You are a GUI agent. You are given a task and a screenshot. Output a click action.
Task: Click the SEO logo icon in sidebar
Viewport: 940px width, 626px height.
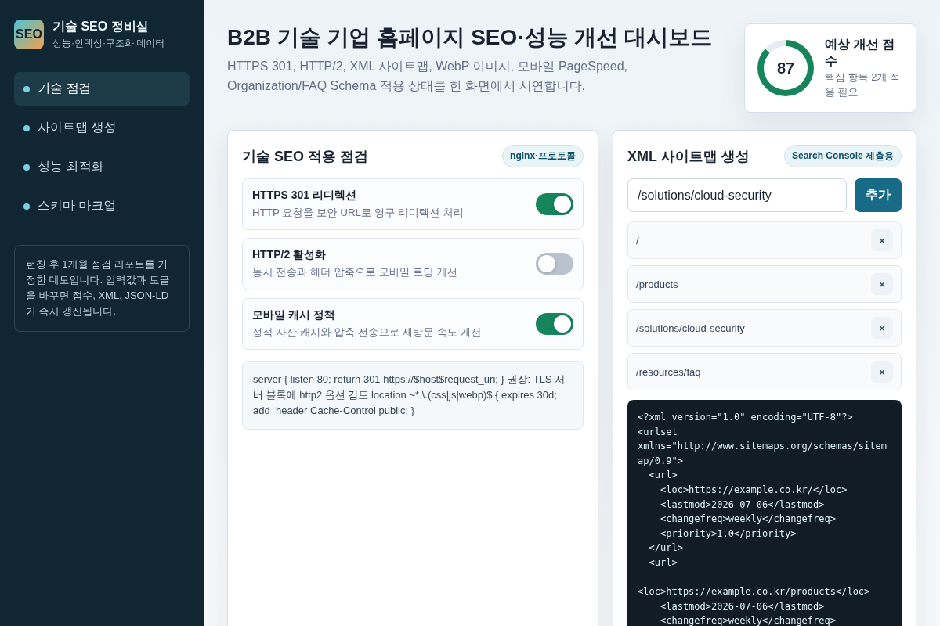coord(29,34)
